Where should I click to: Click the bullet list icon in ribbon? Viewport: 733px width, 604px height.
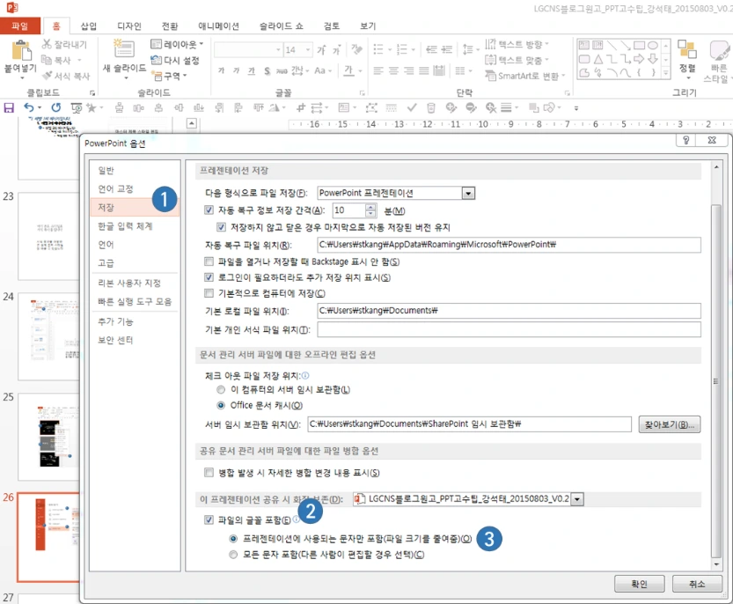[x=378, y=49]
